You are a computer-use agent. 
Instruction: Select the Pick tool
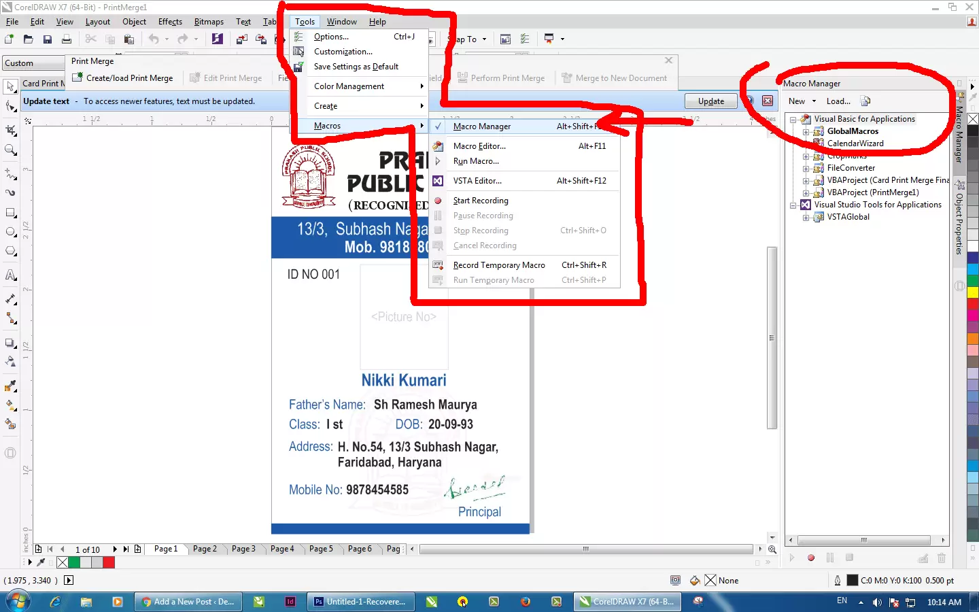point(11,86)
